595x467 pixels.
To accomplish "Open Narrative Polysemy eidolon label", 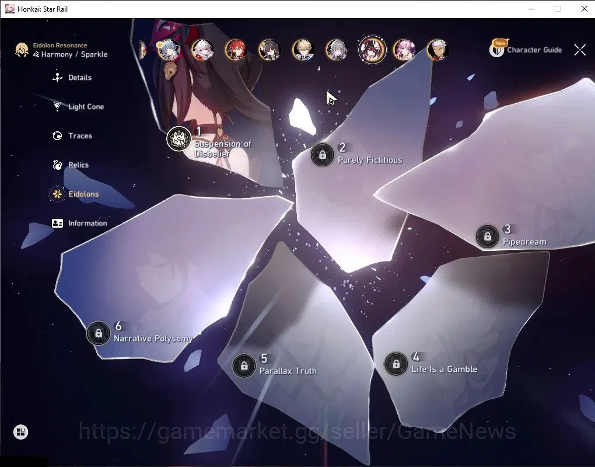I will [x=153, y=339].
